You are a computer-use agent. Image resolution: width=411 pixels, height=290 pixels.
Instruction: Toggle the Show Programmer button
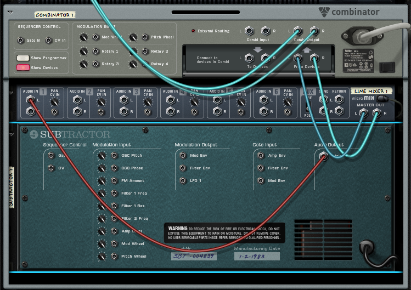(x=23, y=58)
